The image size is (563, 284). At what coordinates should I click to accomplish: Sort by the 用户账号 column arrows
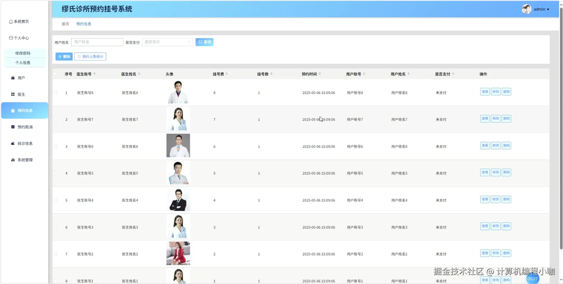[364, 74]
